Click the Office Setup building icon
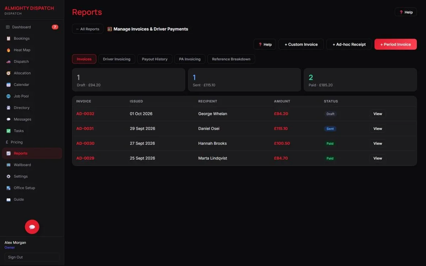 tap(9, 188)
